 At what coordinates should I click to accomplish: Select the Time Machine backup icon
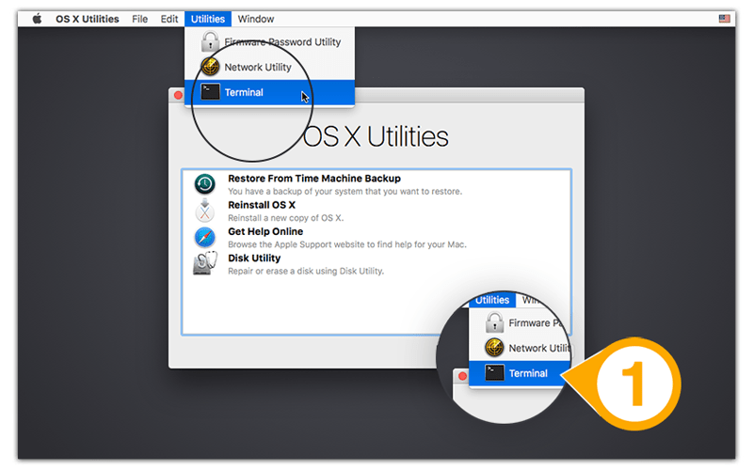point(204,184)
